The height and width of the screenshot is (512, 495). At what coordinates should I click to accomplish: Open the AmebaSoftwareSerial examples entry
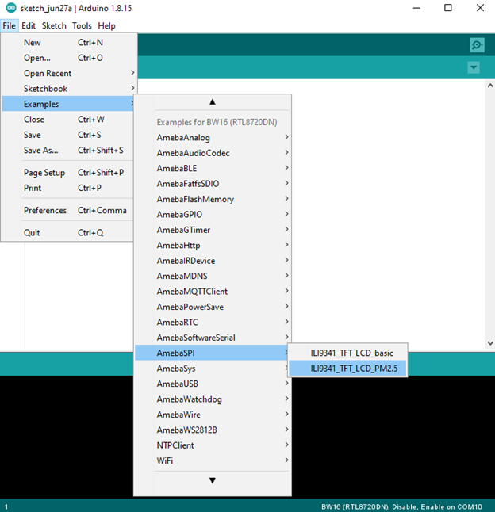click(213, 338)
